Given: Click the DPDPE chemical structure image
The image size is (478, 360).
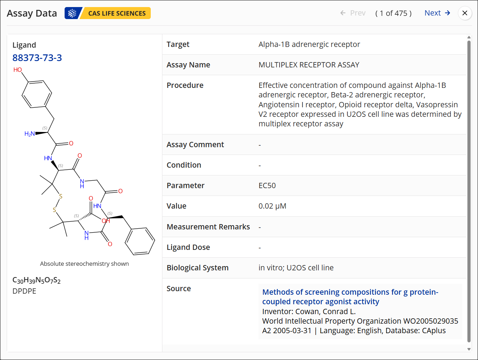Looking at the screenshot, I should point(84,161).
